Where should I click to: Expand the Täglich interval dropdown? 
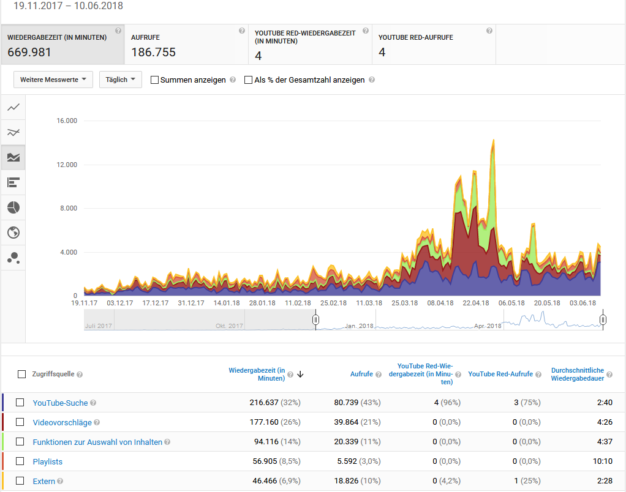pyautogui.click(x=120, y=80)
